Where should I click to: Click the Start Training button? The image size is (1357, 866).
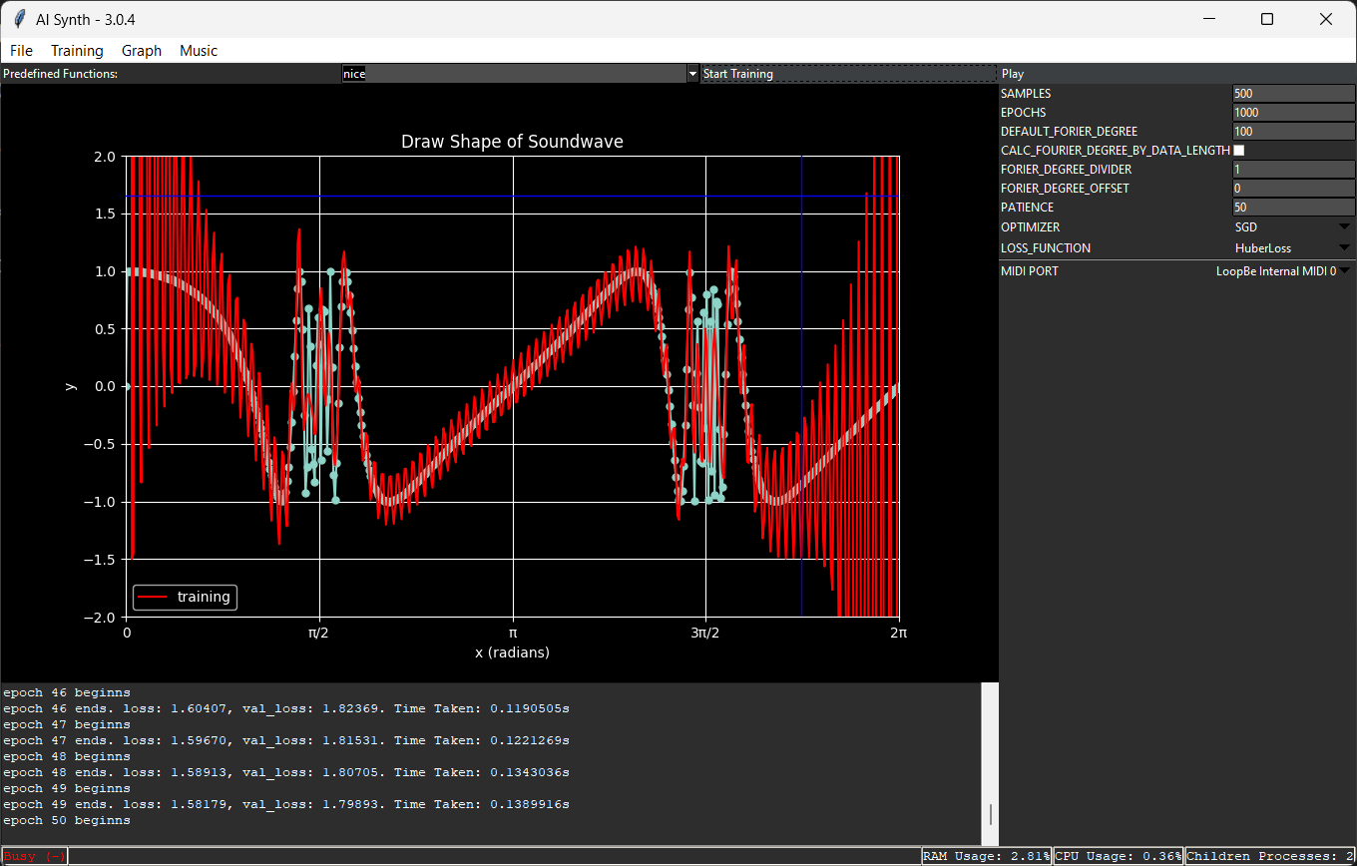tap(849, 74)
